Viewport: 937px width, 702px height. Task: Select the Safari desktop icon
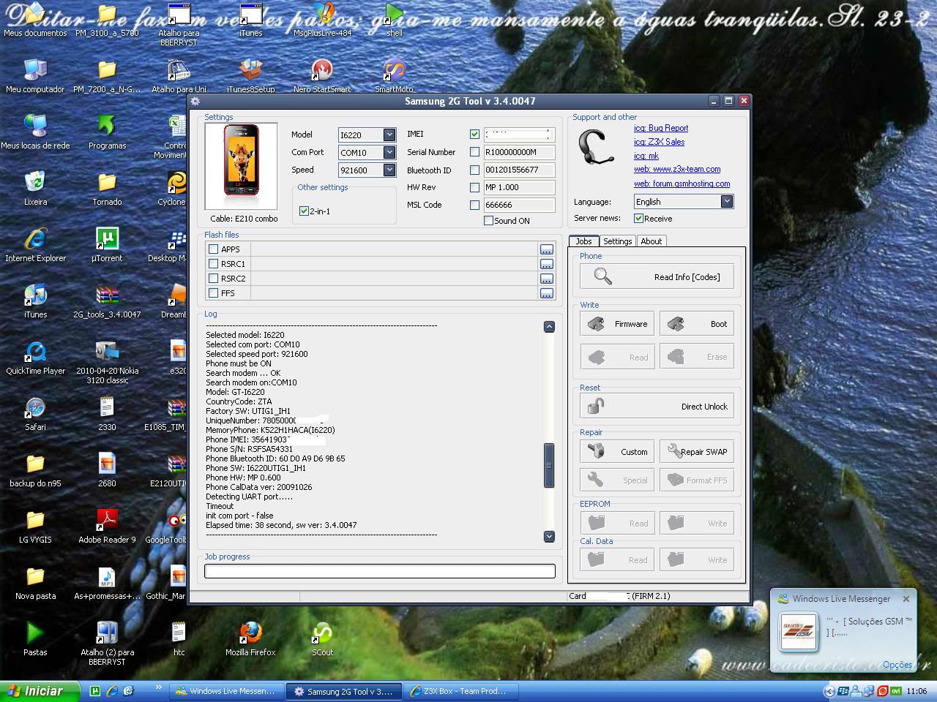pos(35,414)
